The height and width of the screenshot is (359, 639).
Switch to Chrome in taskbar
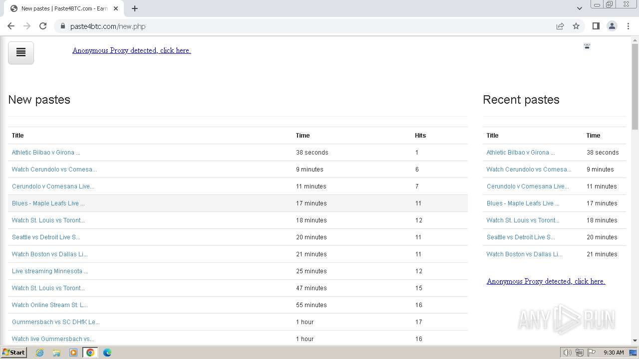(x=90, y=353)
